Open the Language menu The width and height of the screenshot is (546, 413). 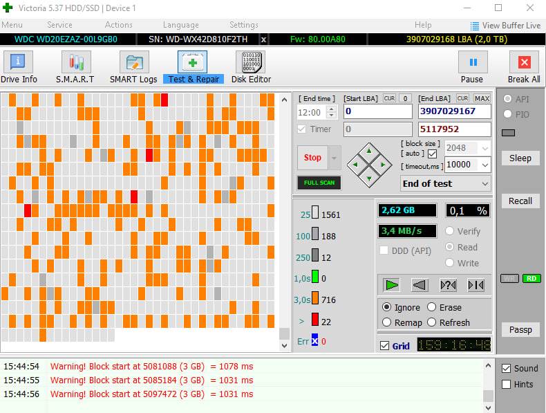(x=180, y=25)
